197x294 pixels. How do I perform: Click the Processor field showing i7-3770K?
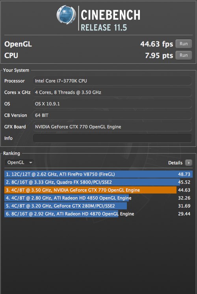(x=112, y=81)
